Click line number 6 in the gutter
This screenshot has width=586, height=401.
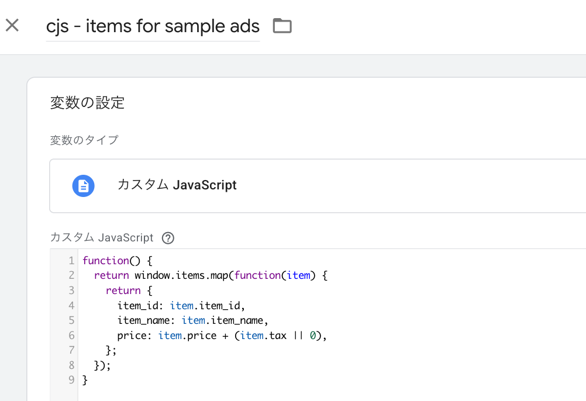[x=71, y=336]
